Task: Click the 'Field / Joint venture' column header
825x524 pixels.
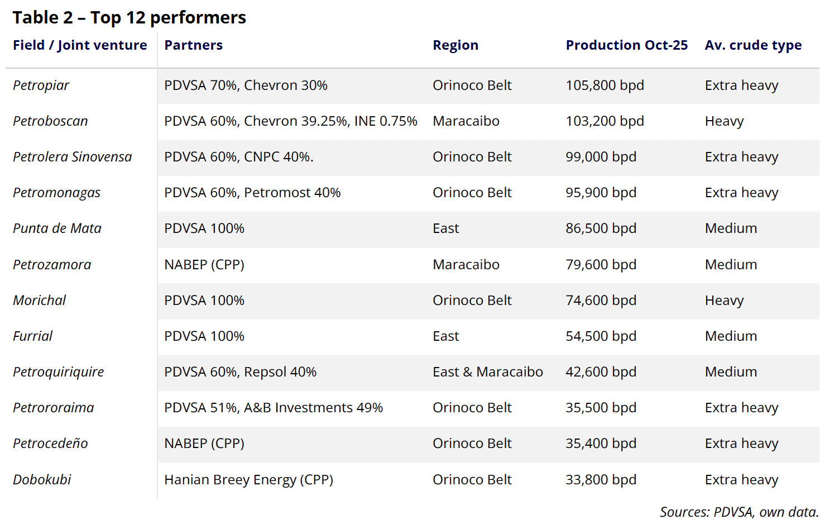Action: pos(80,45)
